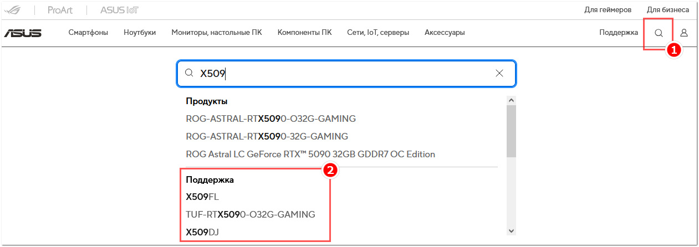Open the Компоненты ПК menu
Screen dimensions: 699x247
coord(305,33)
